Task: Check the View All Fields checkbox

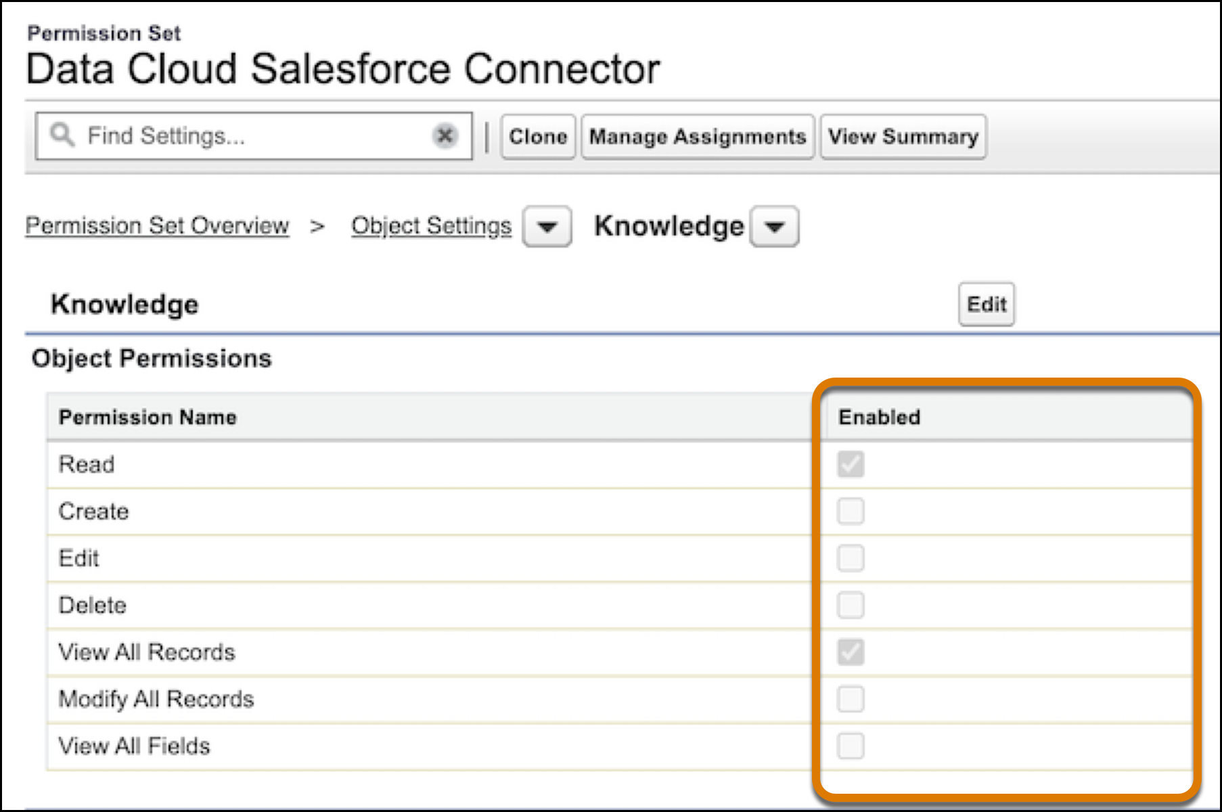Action: pos(850,746)
